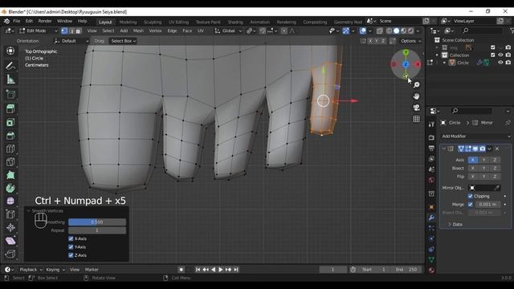Switch to the UV Editing workspace tab
Image resolution: width=514 pixels, height=289 pixels.
(178, 22)
